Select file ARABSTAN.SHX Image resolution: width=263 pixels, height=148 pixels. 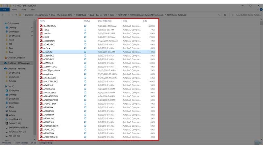coord(51,96)
